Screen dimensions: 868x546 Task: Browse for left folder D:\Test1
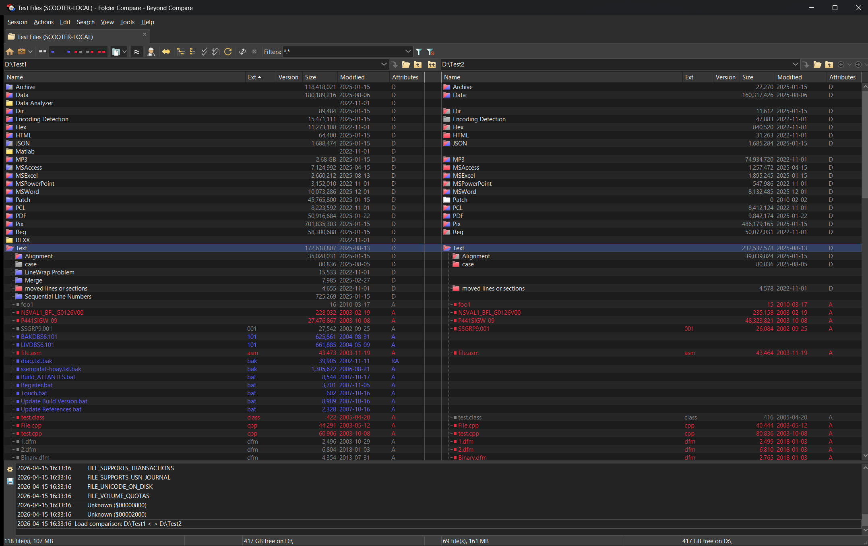click(406, 64)
